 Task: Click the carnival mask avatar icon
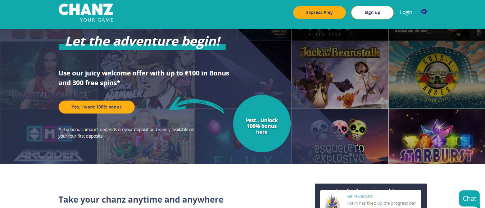click(x=332, y=202)
